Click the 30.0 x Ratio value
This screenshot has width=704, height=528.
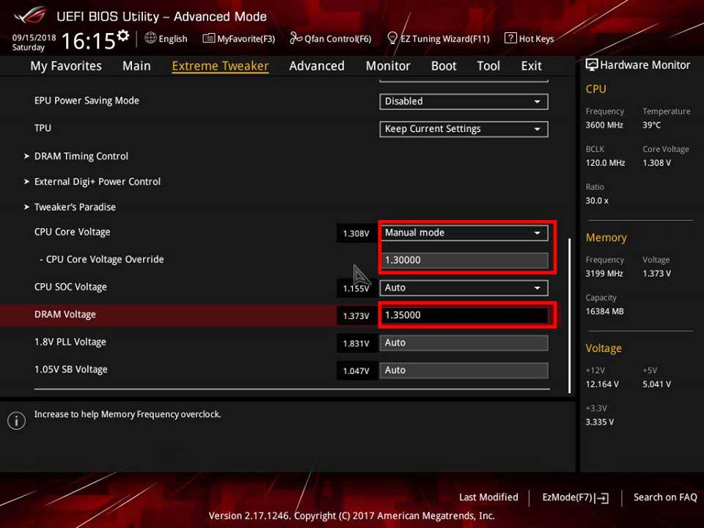pos(597,201)
